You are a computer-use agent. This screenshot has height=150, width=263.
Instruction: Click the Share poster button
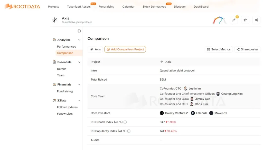coord(247,49)
